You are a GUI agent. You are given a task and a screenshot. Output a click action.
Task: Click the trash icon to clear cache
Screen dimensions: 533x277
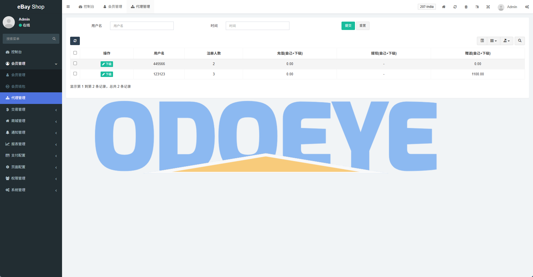coord(466,7)
